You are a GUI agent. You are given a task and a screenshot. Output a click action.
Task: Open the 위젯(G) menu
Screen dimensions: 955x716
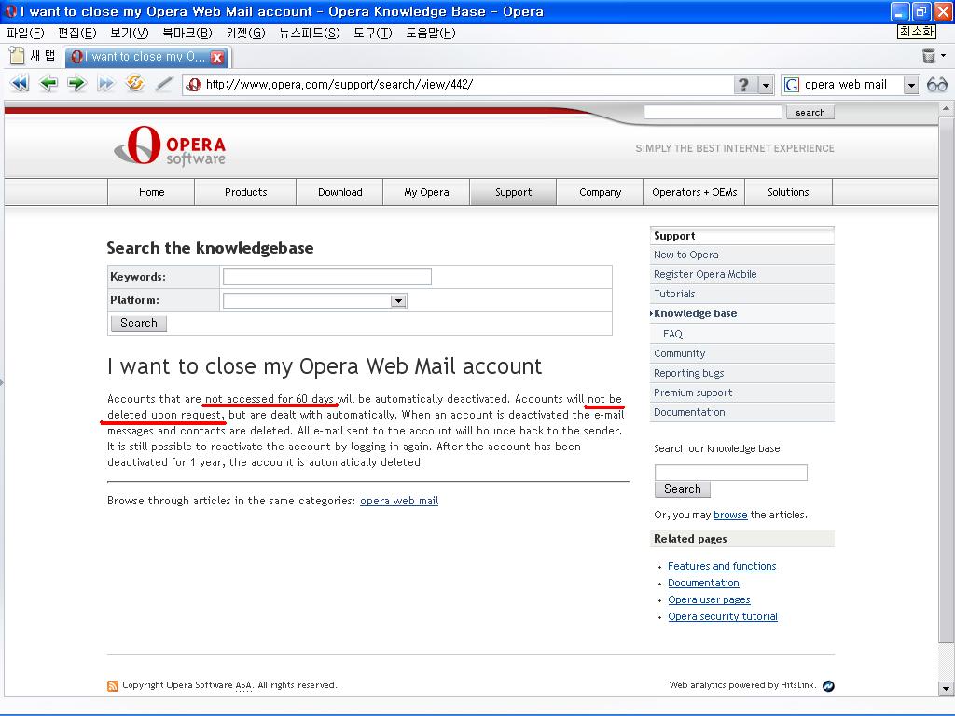245,33
